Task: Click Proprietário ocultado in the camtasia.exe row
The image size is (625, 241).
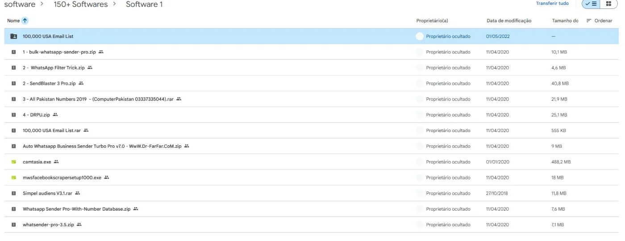Action: point(448,162)
